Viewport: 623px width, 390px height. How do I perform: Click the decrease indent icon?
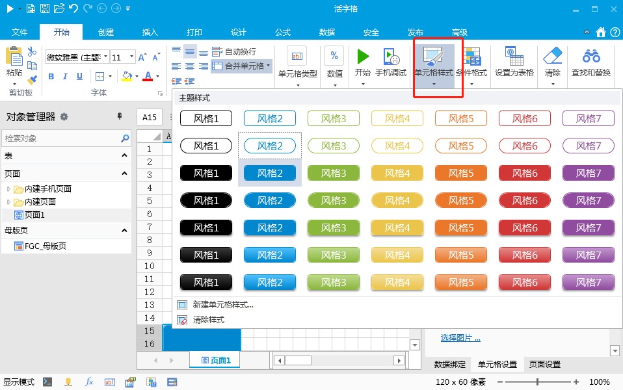pyautogui.click(x=189, y=81)
